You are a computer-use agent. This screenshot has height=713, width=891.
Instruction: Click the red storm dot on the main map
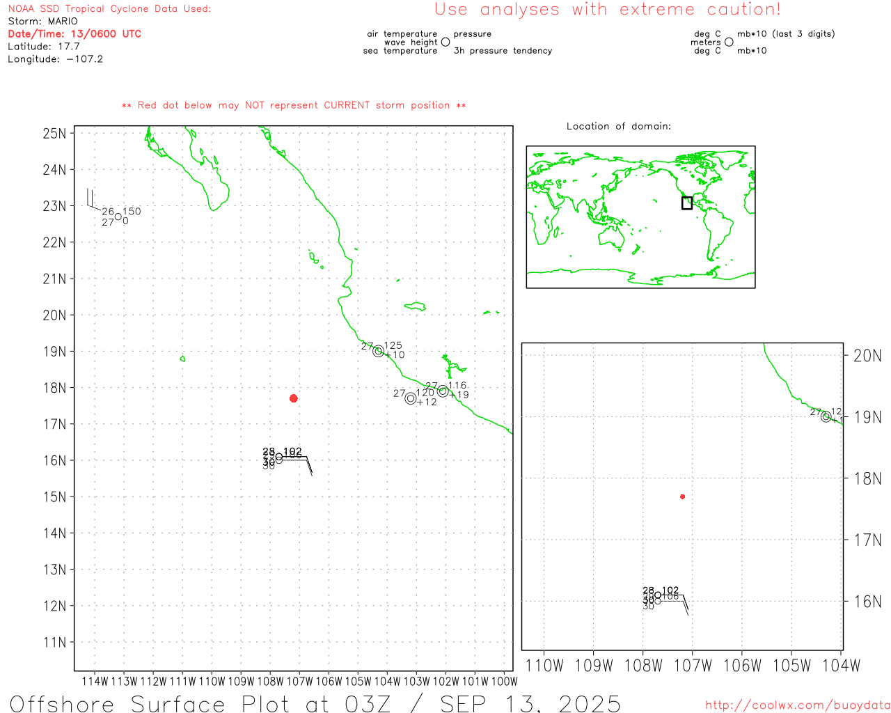click(x=294, y=398)
